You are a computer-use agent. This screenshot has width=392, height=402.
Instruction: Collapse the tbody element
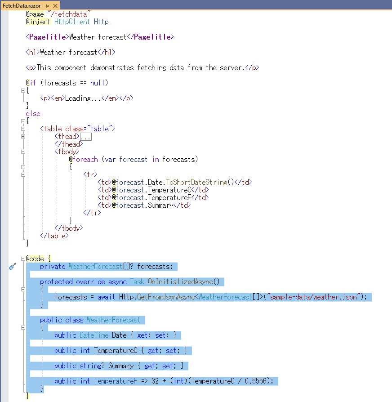(x=23, y=152)
